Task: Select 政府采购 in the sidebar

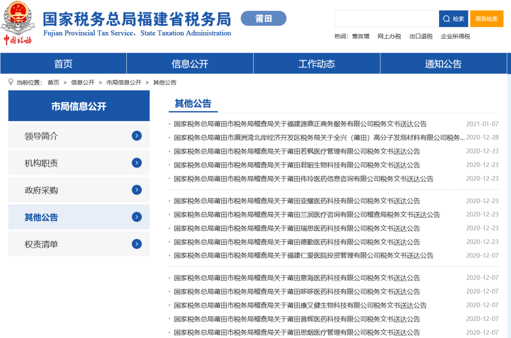Action: pyautogui.click(x=79, y=190)
